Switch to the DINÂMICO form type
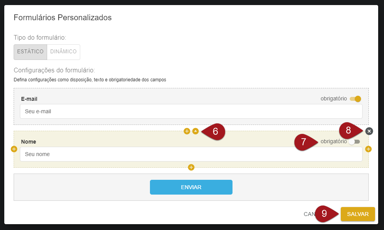 63,52
